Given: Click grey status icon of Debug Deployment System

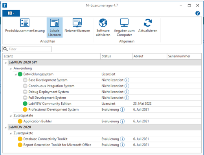Looking at the screenshot, I should (x=25, y=92).
